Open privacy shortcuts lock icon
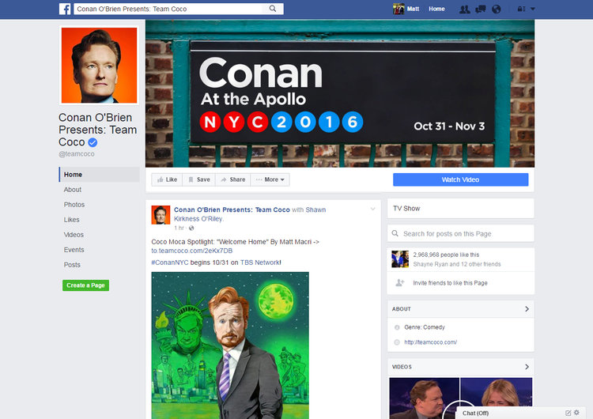The width and height of the screenshot is (593, 419). (522, 9)
